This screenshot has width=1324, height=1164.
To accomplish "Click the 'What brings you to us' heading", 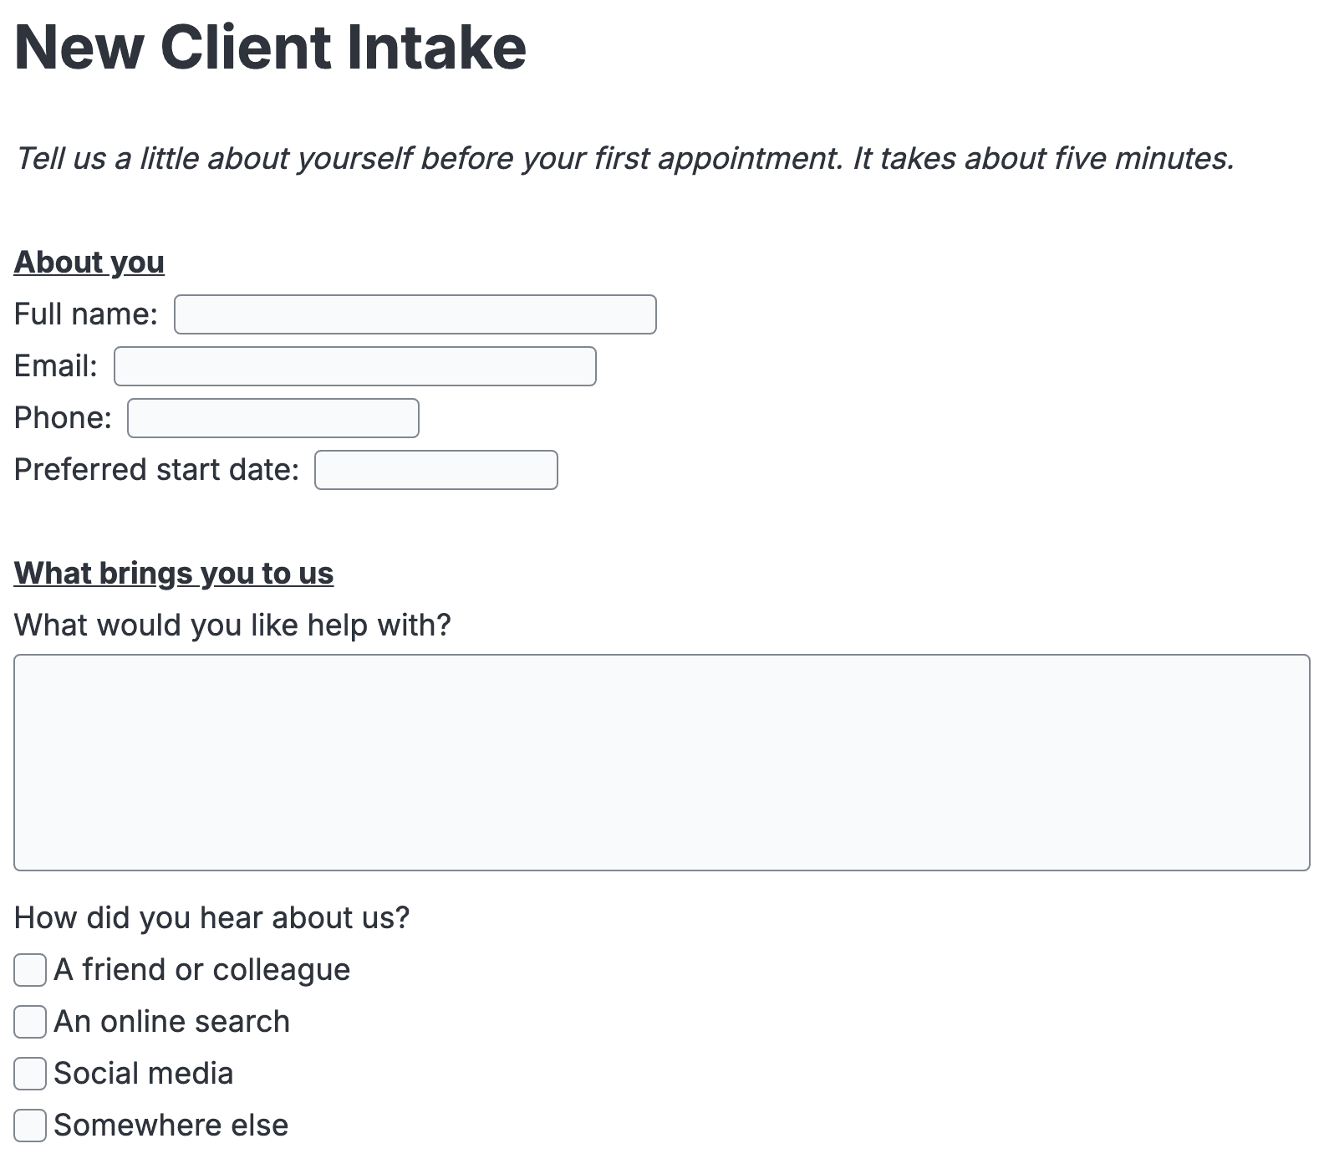I will tap(174, 574).
